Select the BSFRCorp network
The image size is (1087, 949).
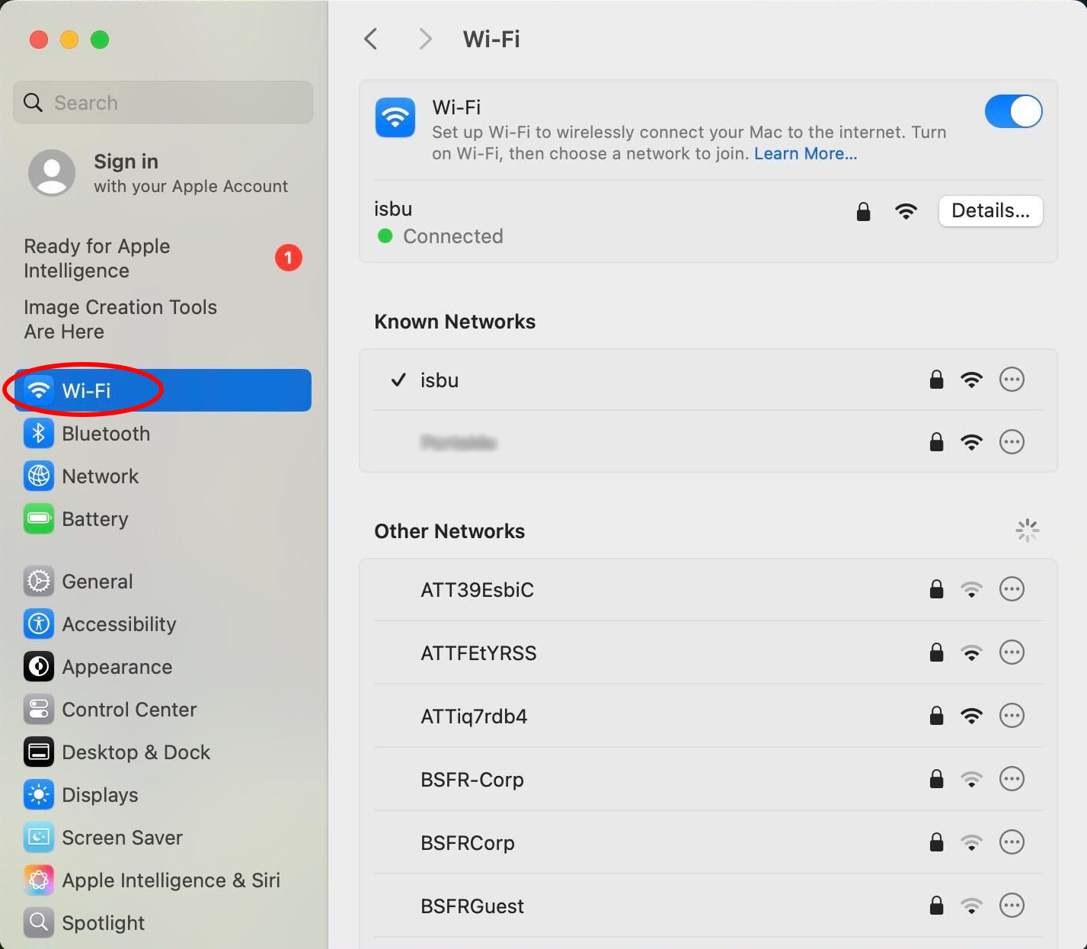(x=708, y=842)
